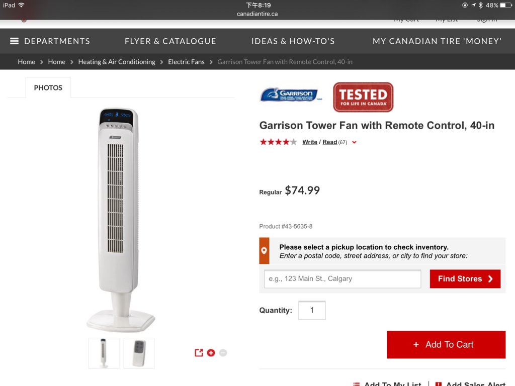Select the remote control thumbnail
The width and height of the screenshot is (515, 386).
(x=139, y=353)
